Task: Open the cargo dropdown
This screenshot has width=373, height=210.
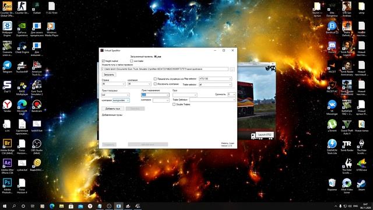Action: (185, 95)
